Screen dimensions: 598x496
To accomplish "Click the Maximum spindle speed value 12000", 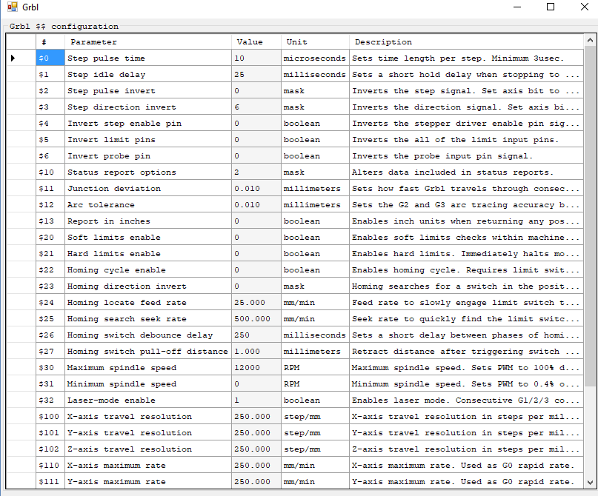I will click(256, 368).
